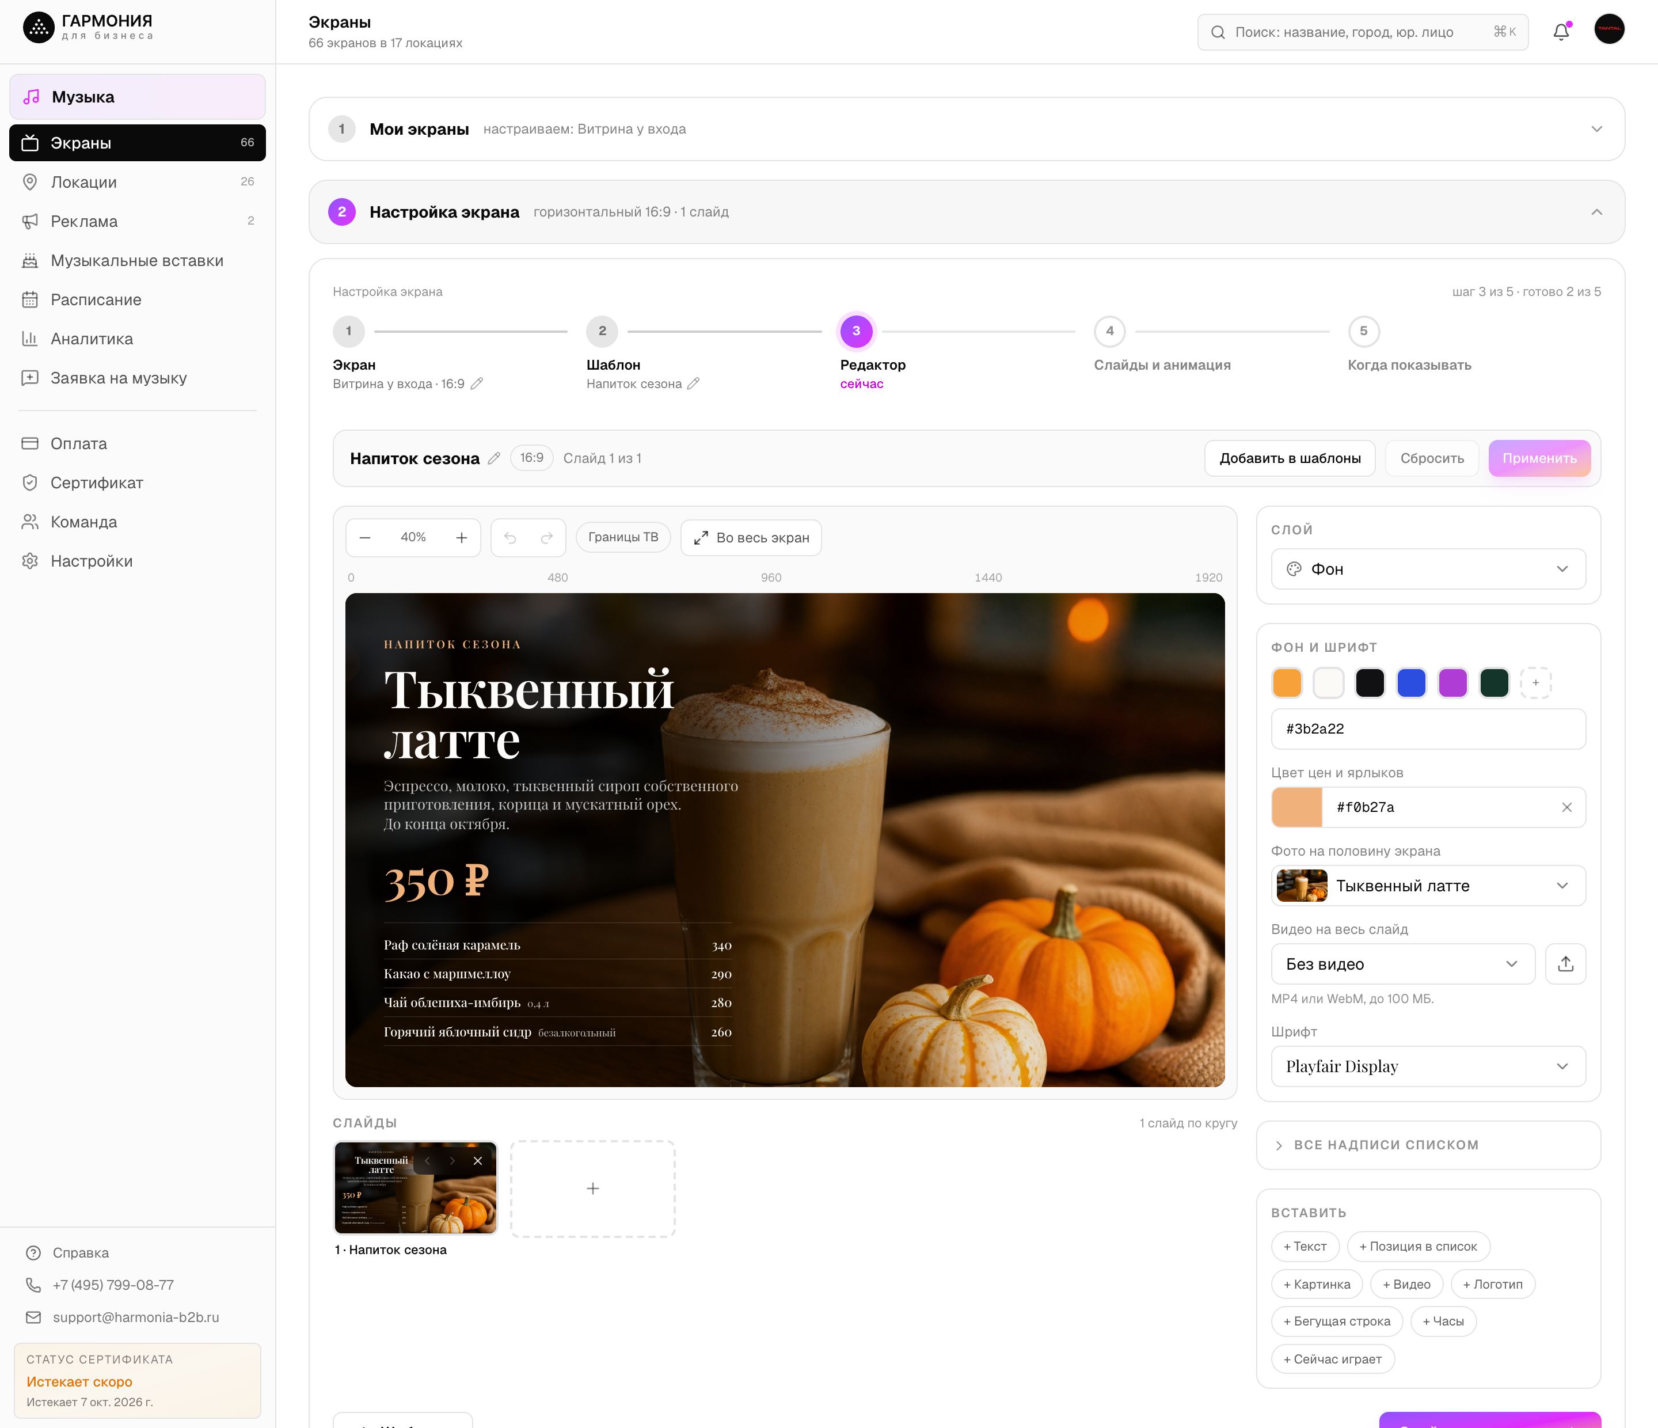The image size is (1658, 1428).
Task: Clear the price color value with X
Action: (1566, 808)
